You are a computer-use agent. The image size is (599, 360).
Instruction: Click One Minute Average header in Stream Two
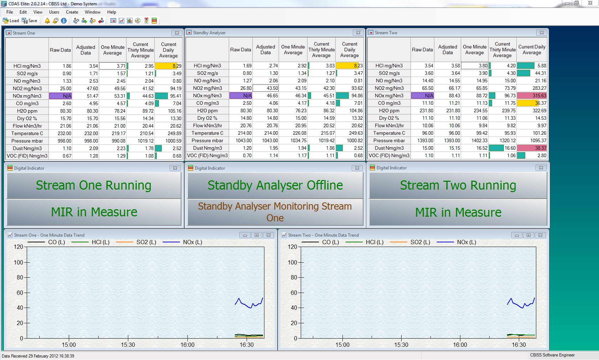(475, 50)
